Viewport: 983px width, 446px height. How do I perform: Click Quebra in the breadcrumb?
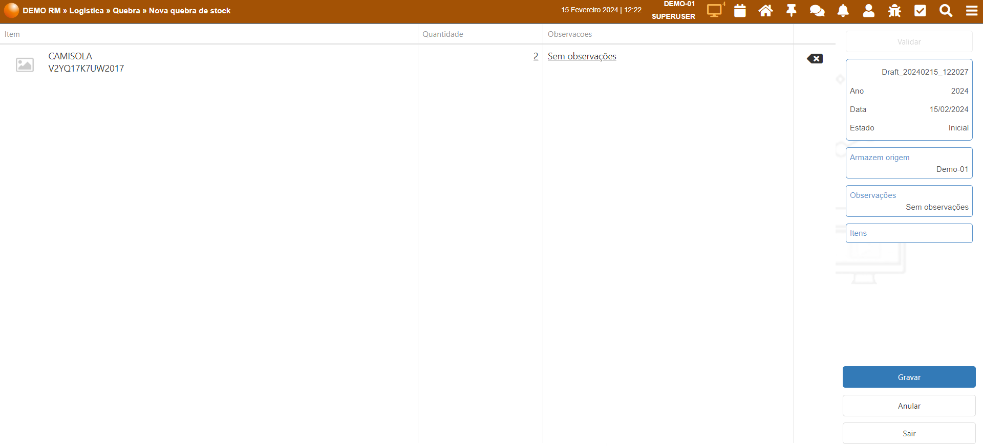pyautogui.click(x=126, y=11)
